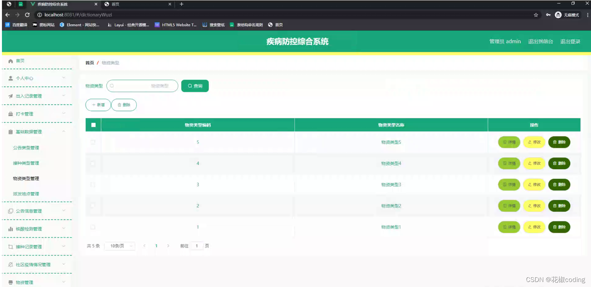
Task: Open the 图标网站 bookmark
Action: tap(43, 25)
